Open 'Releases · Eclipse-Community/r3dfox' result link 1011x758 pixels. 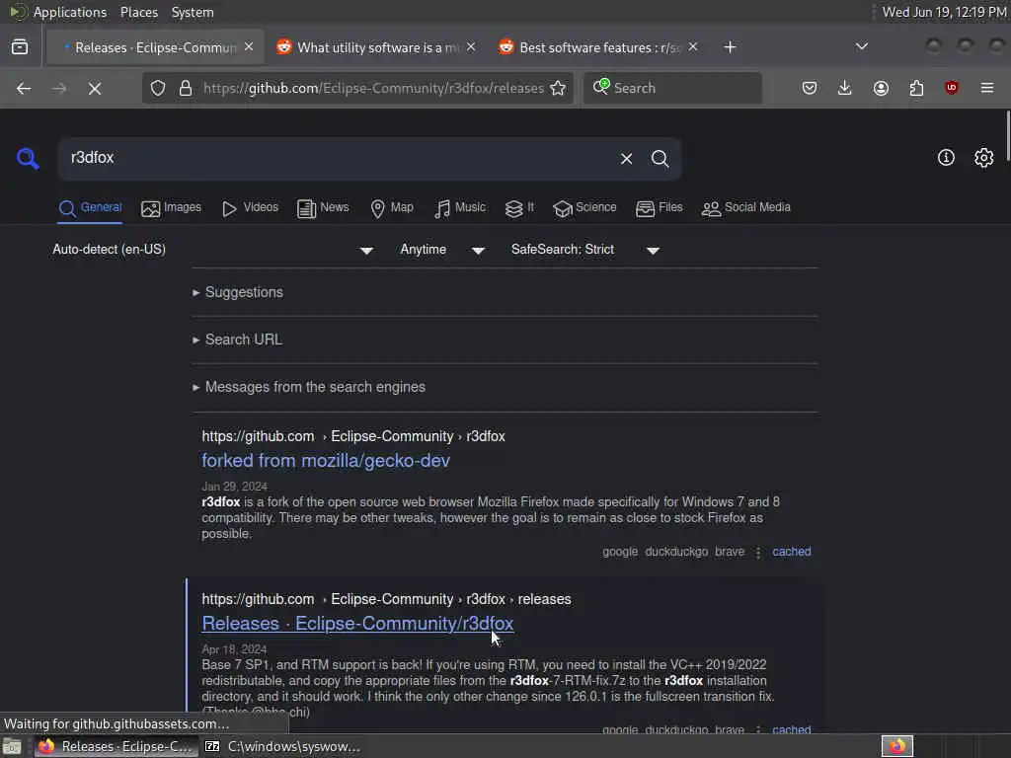tap(357, 624)
